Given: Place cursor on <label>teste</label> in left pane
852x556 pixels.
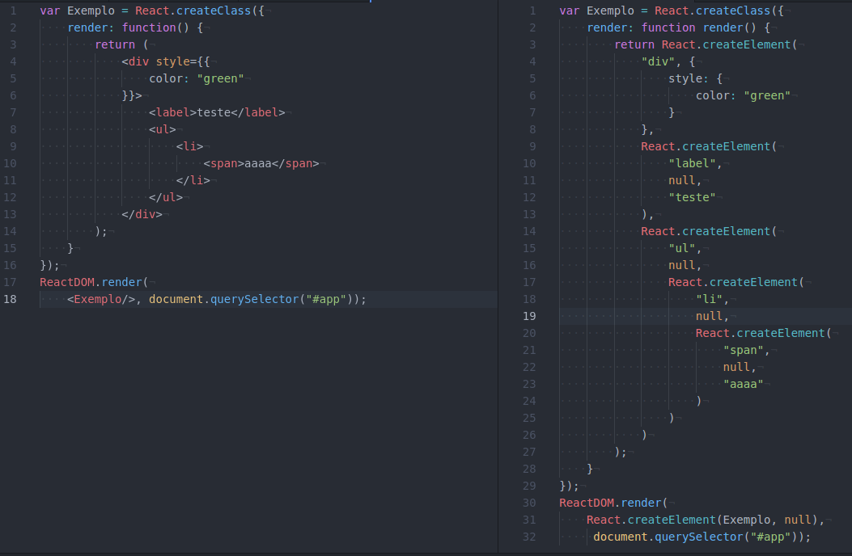Looking at the screenshot, I should tap(217, 112).
